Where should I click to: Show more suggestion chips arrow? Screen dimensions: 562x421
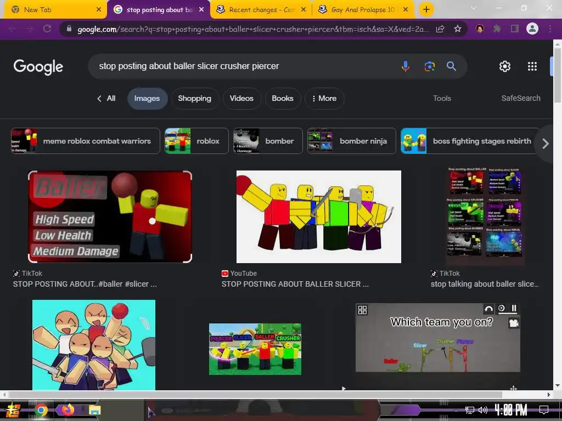click(545, 144)
